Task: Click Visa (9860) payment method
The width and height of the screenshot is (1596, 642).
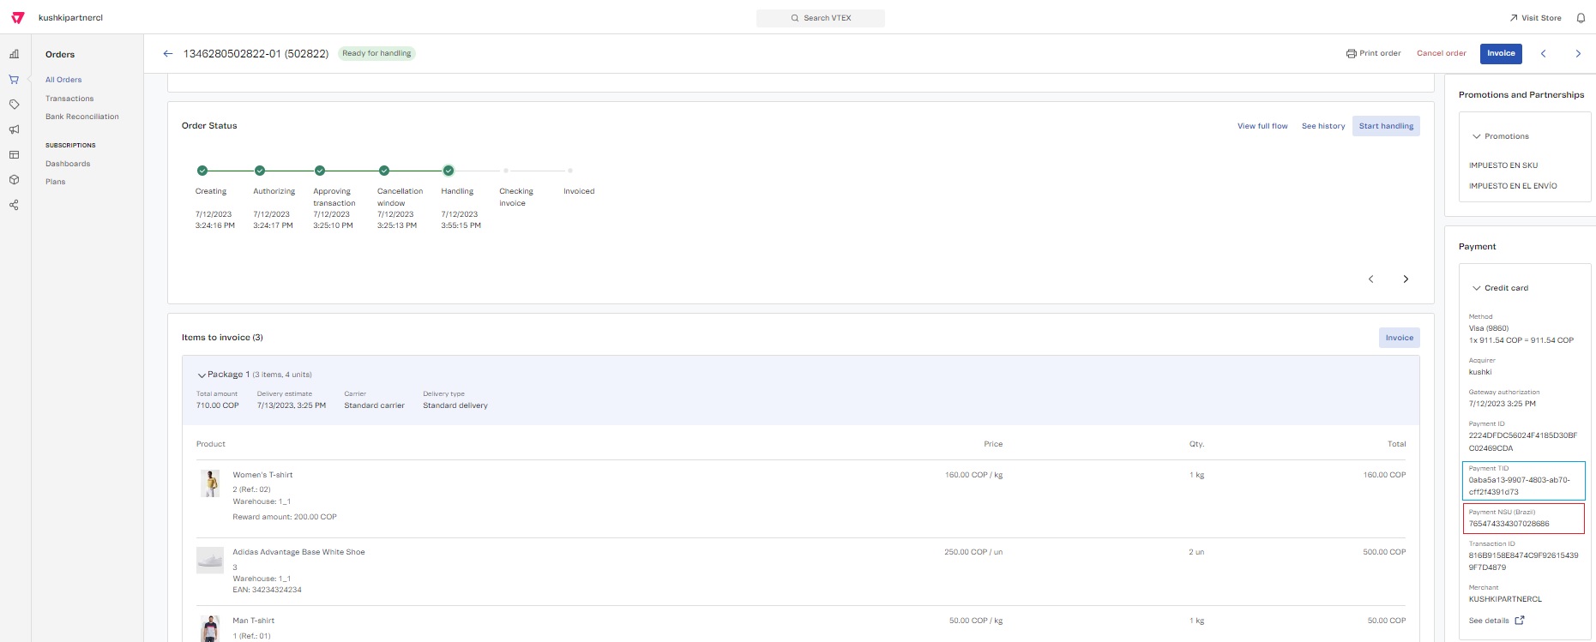Action: (1488, 328)
